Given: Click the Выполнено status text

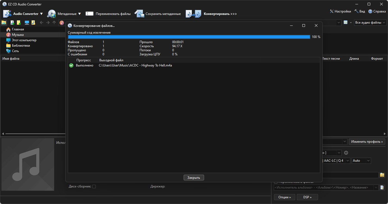Looking at the screenshot, I should point(85,65).
